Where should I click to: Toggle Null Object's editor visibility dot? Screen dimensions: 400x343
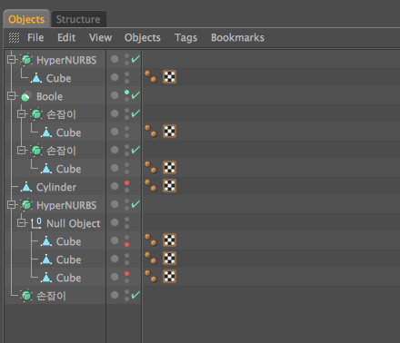[126, 219]
